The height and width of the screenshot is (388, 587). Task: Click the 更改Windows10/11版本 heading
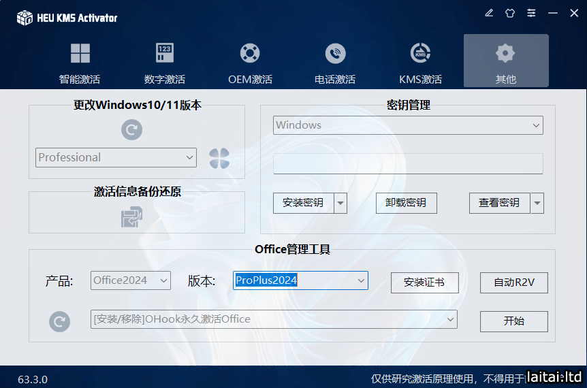[x=138, y=105]
